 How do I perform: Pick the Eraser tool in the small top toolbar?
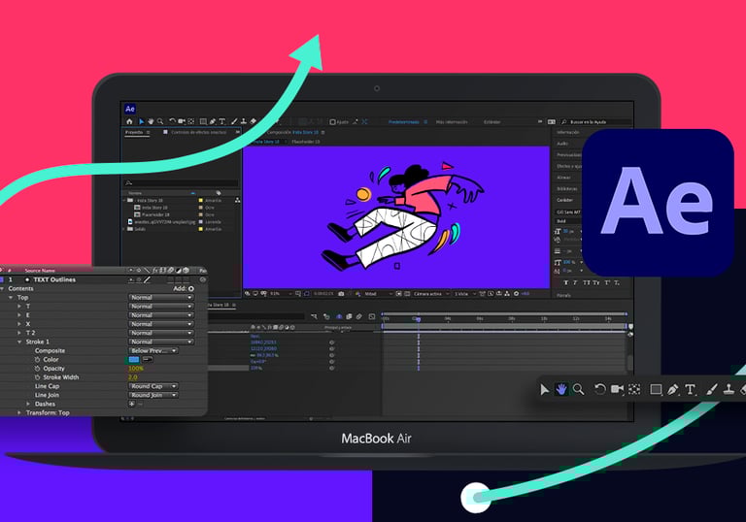tap(254, 121)
